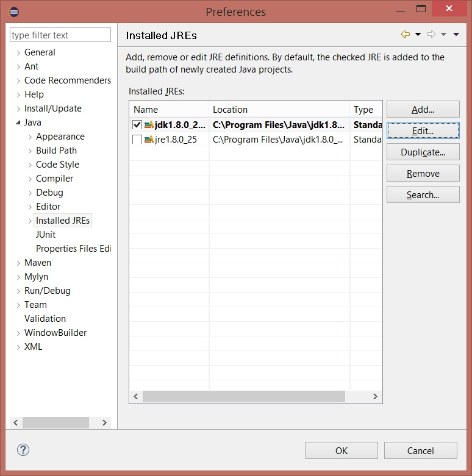472x476 pixels.
Task: Sort by the Type column header
Action: click(366, 109)
